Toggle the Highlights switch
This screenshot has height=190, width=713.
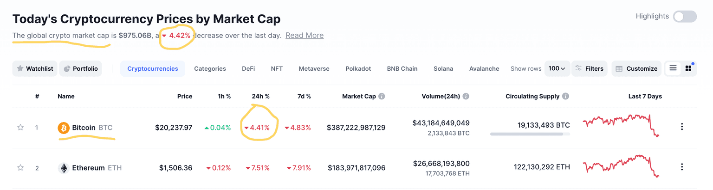(685, 17)
